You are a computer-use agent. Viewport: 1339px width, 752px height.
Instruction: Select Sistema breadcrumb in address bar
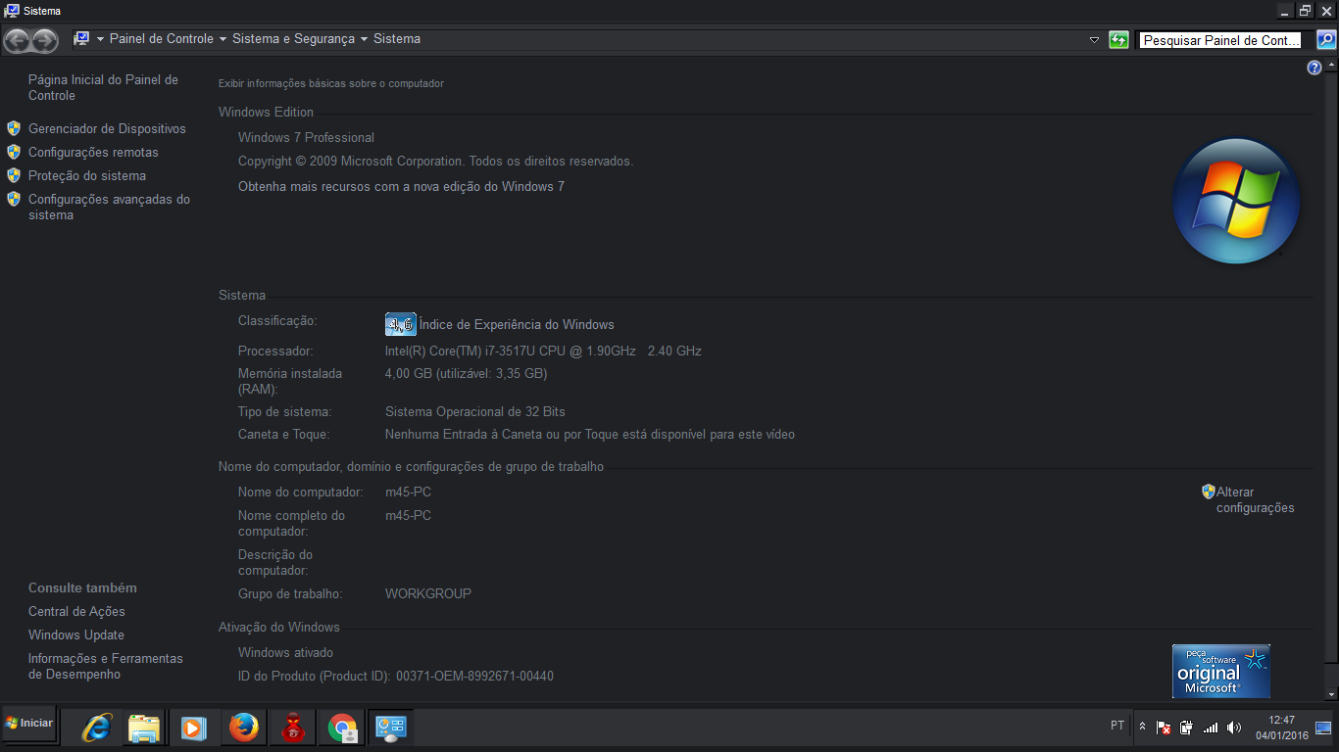(397, 39)
